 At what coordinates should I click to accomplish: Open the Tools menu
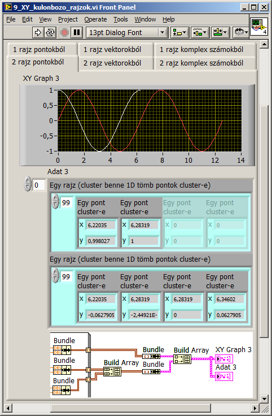(121, 19)
